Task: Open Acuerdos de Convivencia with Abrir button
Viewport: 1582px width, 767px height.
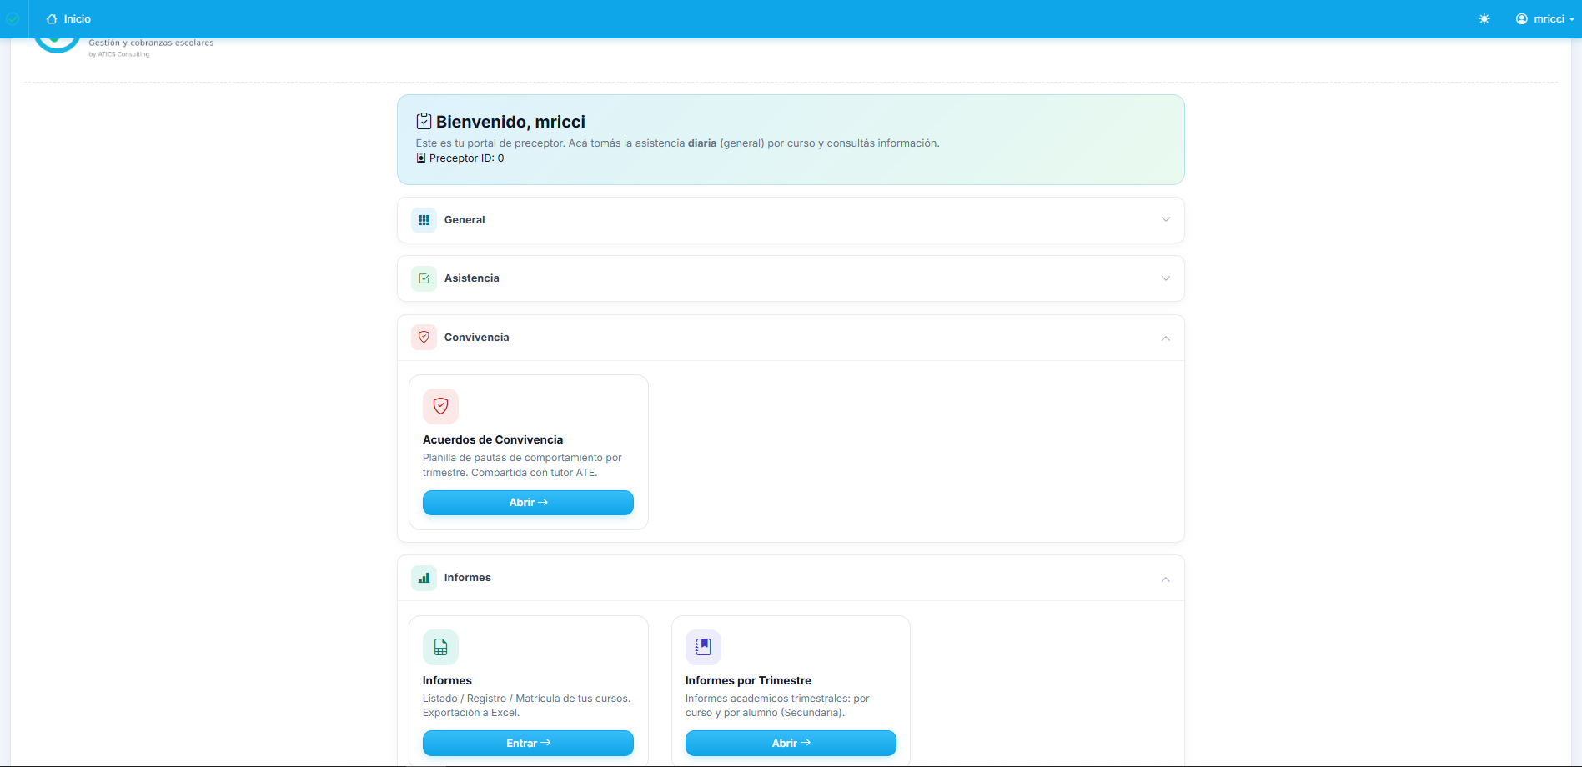Action: [528, 503]
